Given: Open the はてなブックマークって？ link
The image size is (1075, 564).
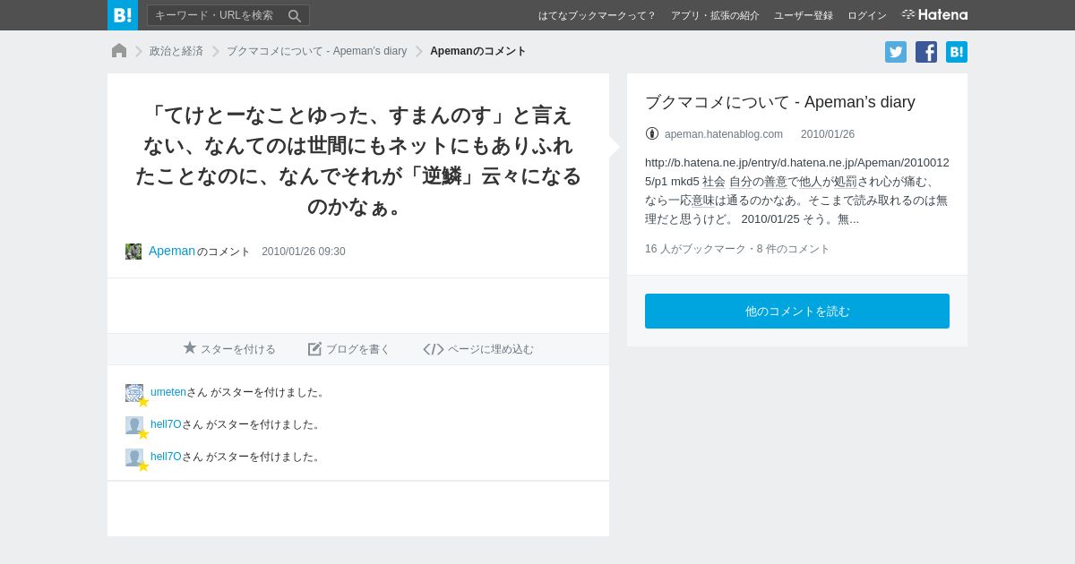Looking at the screenshot, I should [x=597, y=15].
